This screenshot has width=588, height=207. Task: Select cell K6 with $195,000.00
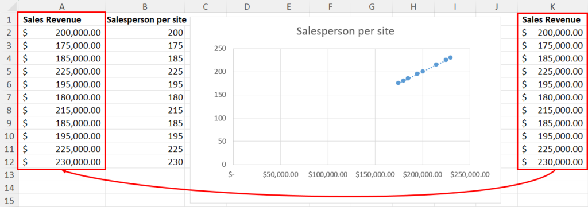[552, 85]
